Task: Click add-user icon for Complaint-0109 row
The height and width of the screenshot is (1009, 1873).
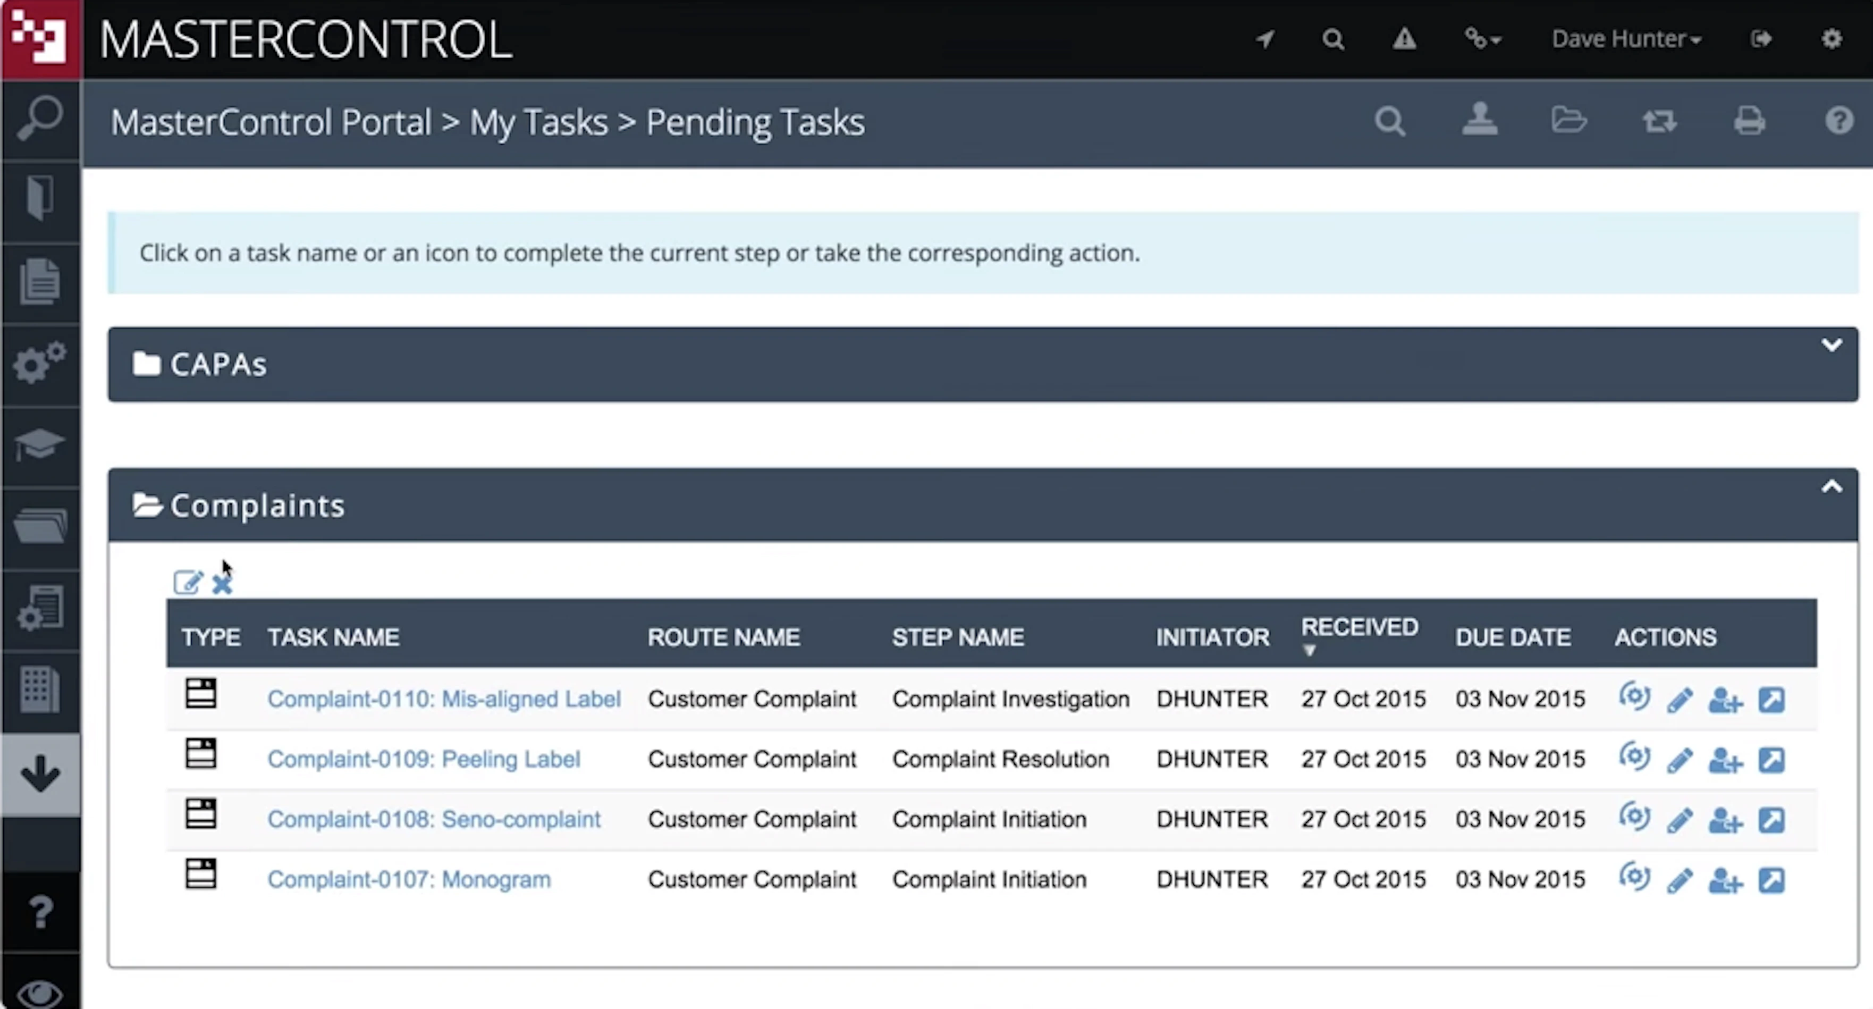Action: pos(1725,760)
